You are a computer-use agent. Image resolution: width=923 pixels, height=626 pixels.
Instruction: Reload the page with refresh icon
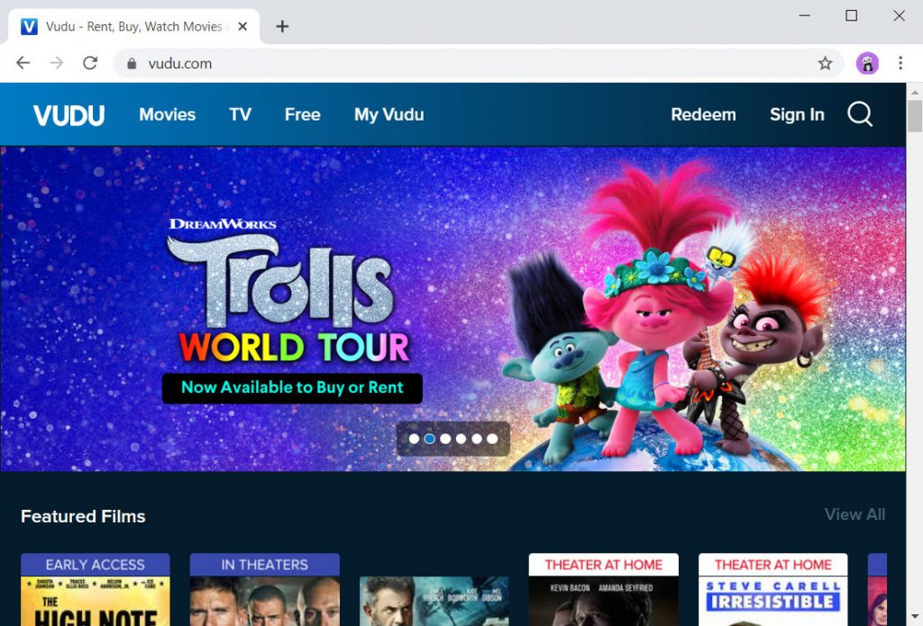point(90,63)
